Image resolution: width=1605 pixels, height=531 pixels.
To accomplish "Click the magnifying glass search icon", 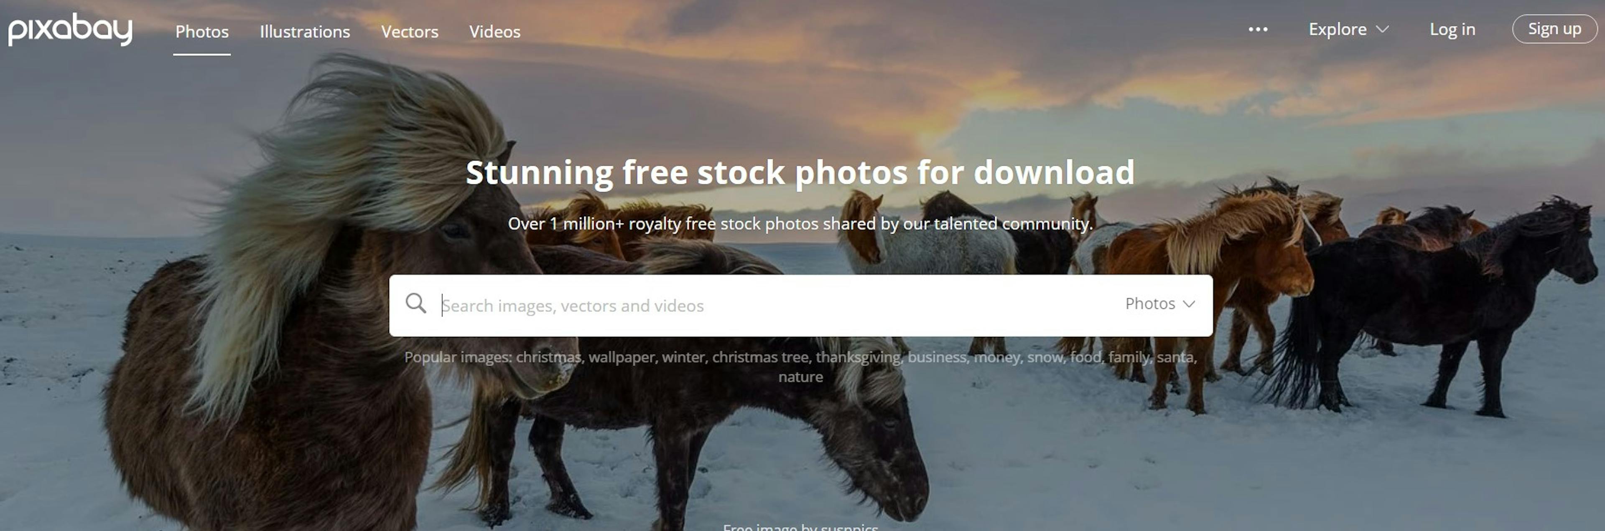I will (x=415, y=304).
